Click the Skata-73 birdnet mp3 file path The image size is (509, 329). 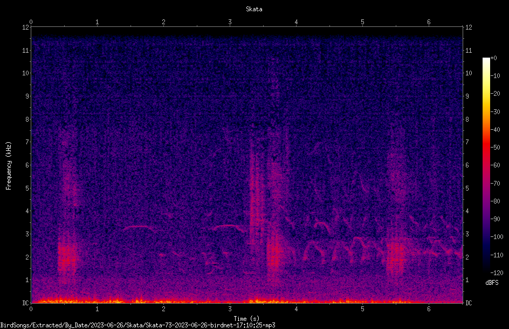point(137,325)
